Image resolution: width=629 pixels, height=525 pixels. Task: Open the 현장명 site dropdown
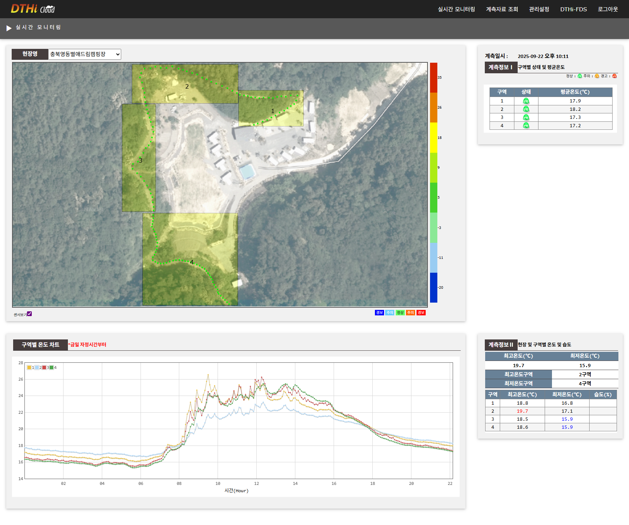point(85,54)
